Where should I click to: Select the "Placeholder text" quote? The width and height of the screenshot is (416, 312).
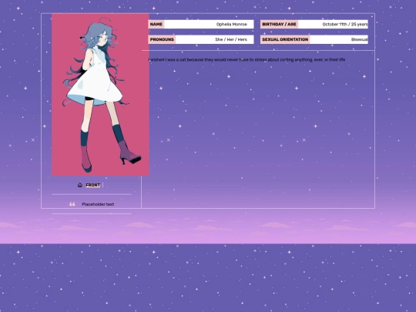pyautogui.click(x=98, y=204)
